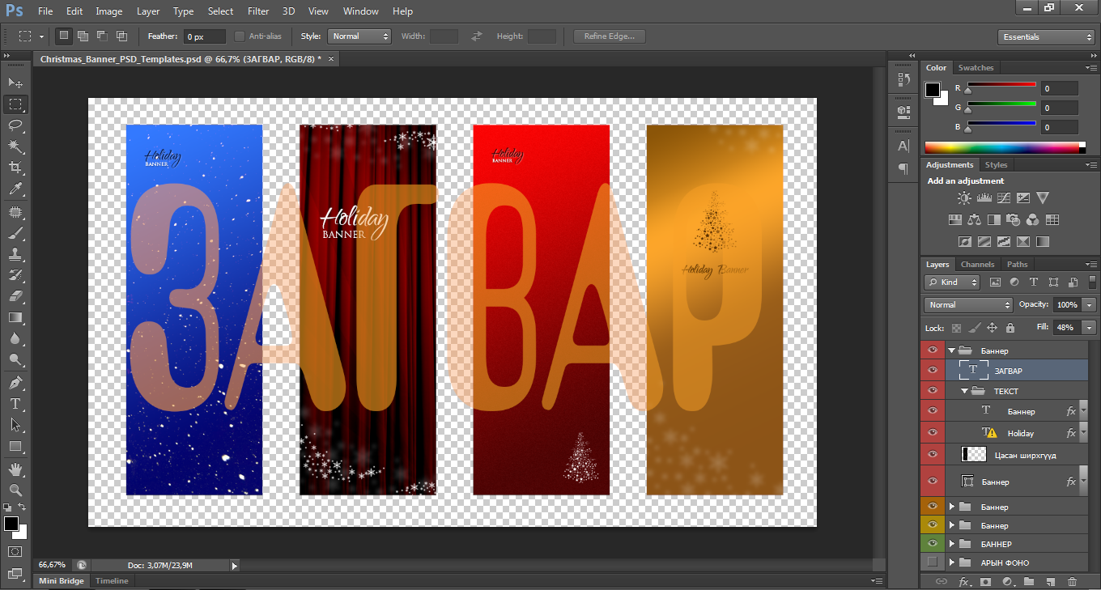
Task: Click the color spectrum ramp
Action: (x=1004, y=147)
